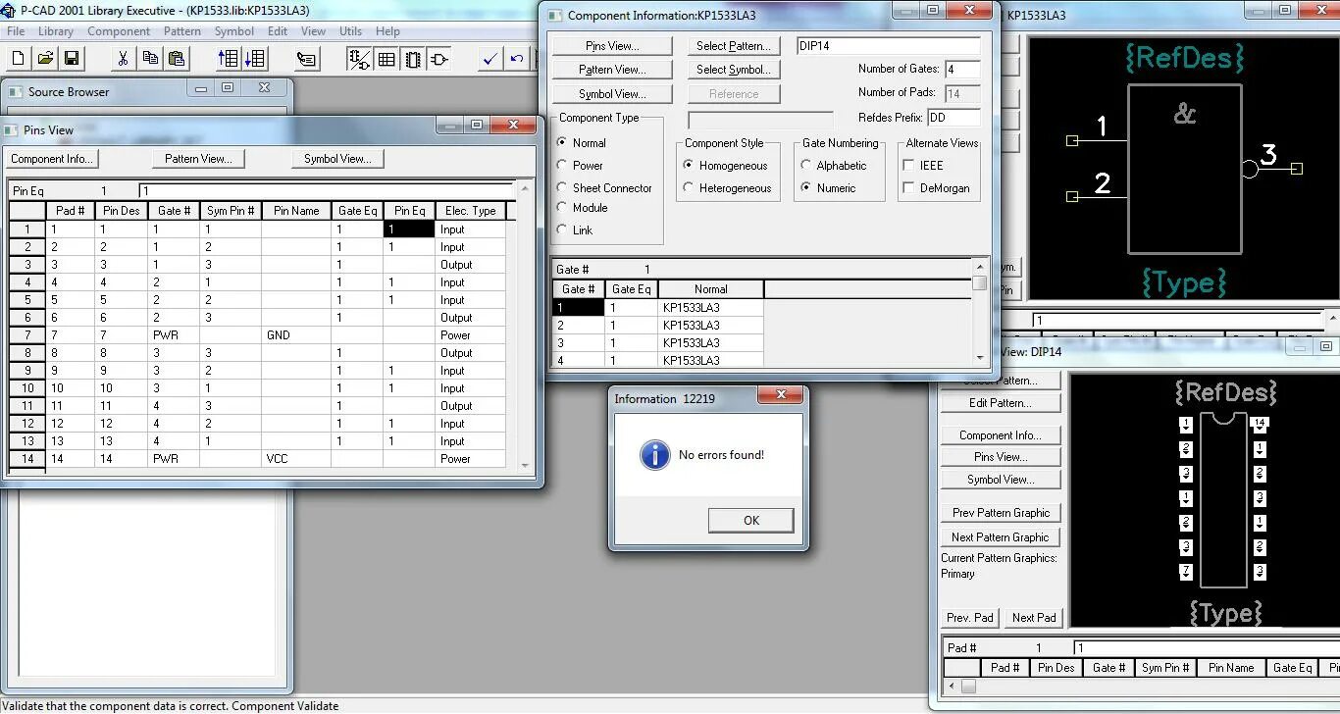Click Edit Pattern... in Pattern View window
1340x714 pixels.
(1000, 403)
